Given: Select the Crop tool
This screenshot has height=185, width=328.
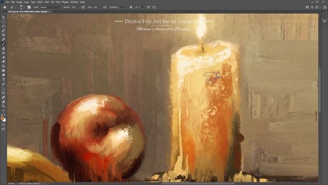Looking at the screenshot, I should pyautogui.click(x=4, y=35).
